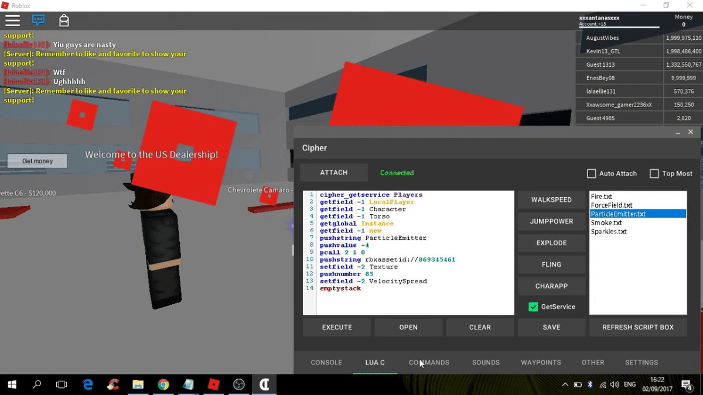
Task: Click the EXPLODE button
Action: (x=551, y=243)
